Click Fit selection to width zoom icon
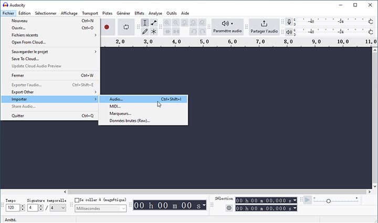Screen dimensions: 378x223 click(x=185, y=23)
